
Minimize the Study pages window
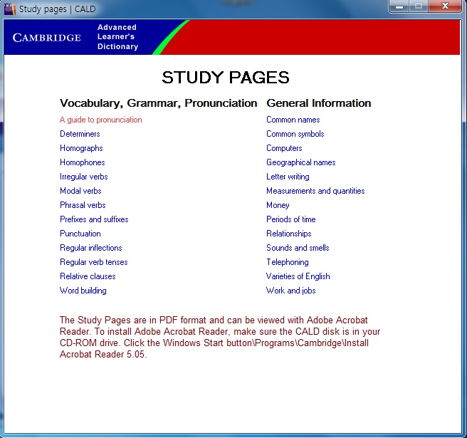coord(399,6)
